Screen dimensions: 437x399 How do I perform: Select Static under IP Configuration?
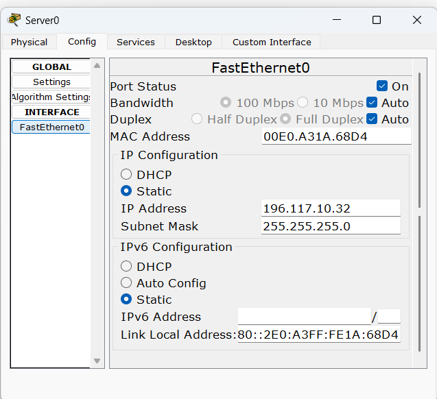click(x=126, y=191)
